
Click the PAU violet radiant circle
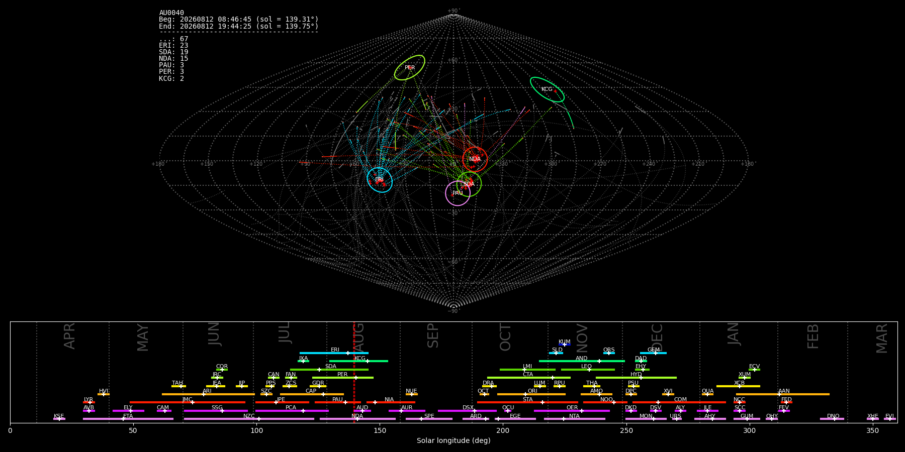(x=458, y=193)
